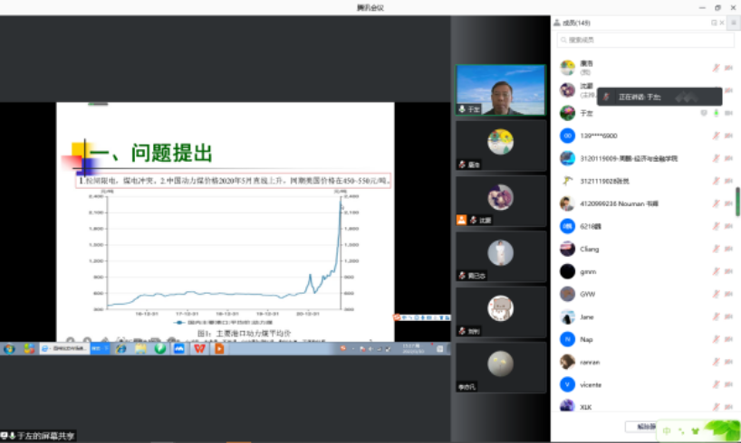Screen dimensions: 741x443
Task: Close the members panel with the X
Action: 722,23
